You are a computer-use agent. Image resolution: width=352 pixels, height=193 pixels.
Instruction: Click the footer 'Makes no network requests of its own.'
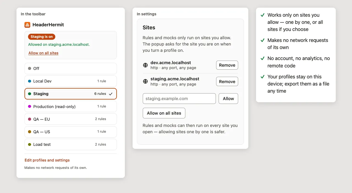click(56, 168)
